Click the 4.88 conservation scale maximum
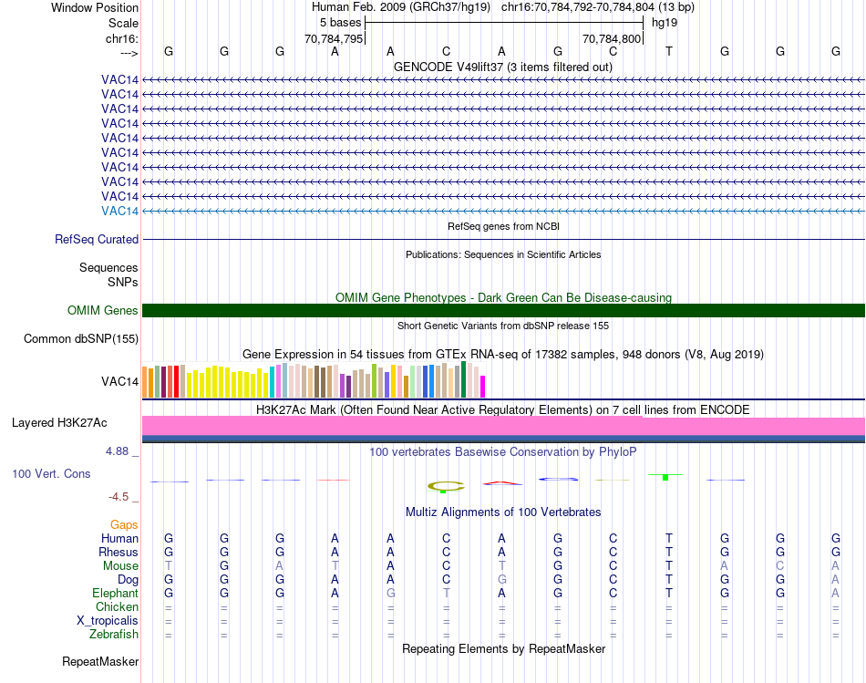 [x=117, y=451]
